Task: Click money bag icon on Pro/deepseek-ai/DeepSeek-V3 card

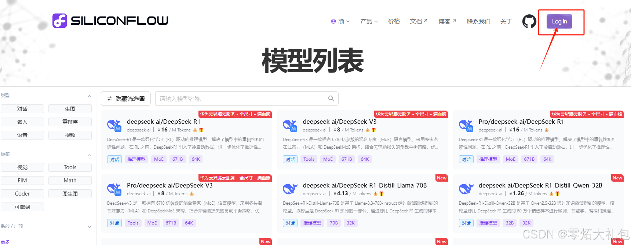Action: 192,194
